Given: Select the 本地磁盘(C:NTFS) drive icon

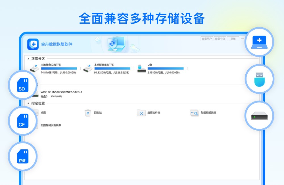Looking at the screenshot, I should point(35,68).
